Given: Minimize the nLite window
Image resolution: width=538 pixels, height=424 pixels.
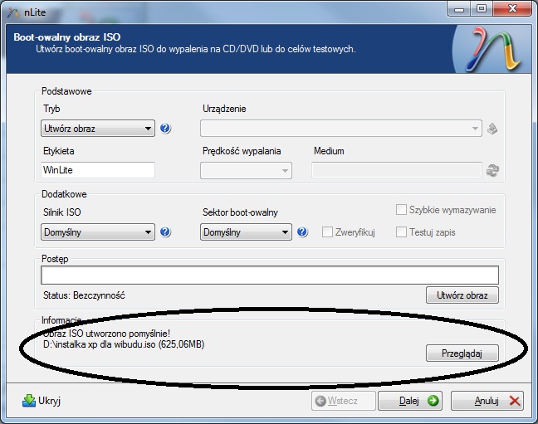Looking at the screenshot, I should [x=459, y=9].
